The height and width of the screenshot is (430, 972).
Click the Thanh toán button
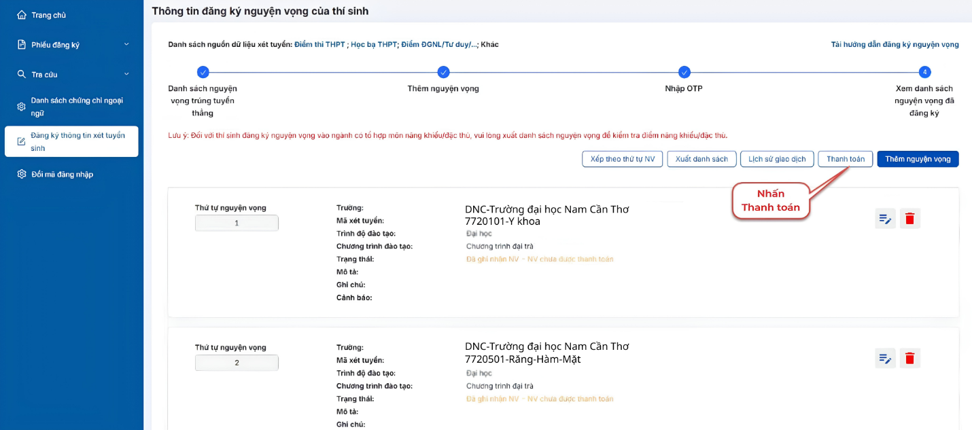[x=846, y=159]
